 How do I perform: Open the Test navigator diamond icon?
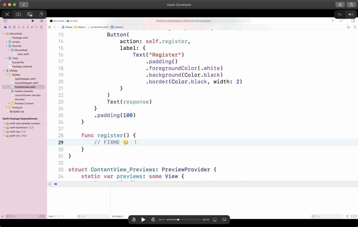point(28,27)
